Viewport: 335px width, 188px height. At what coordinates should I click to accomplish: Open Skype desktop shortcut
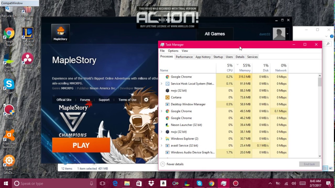tap(9, 86)
